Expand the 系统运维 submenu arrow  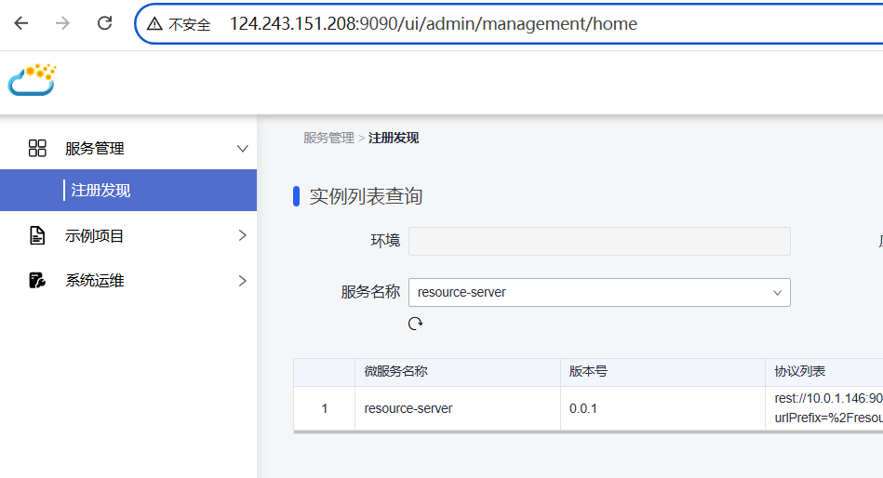click(242, 280)
